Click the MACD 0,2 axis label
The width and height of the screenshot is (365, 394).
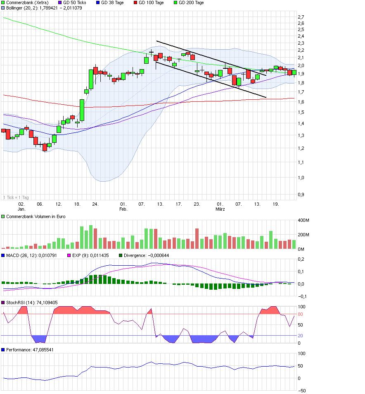pos(301,259)
